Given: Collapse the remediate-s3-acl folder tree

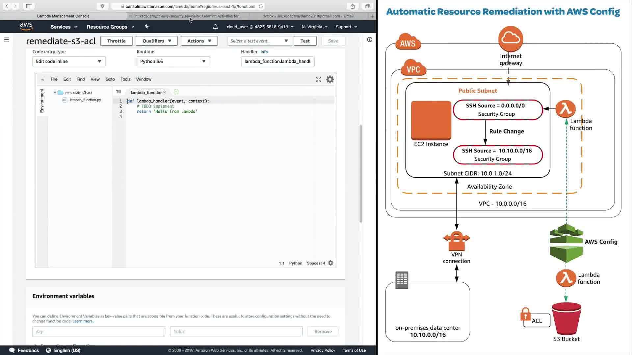Looking at the screenshot, I should pyautogui.click(x=55, y=93).
